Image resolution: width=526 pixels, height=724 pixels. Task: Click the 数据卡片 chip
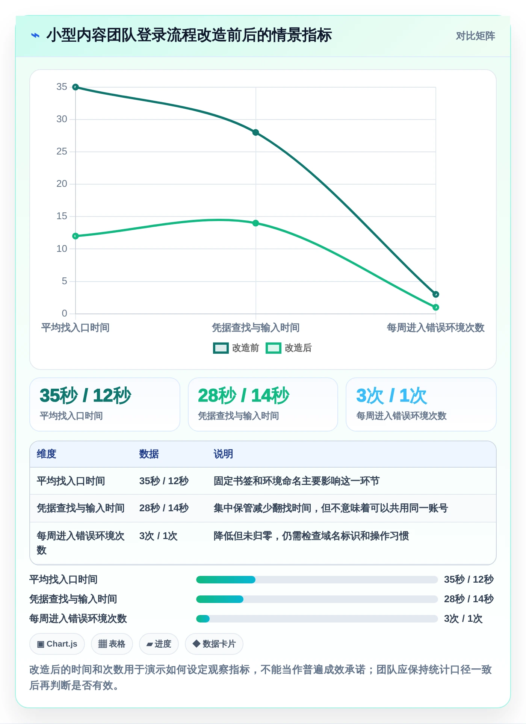click(214, 644)
